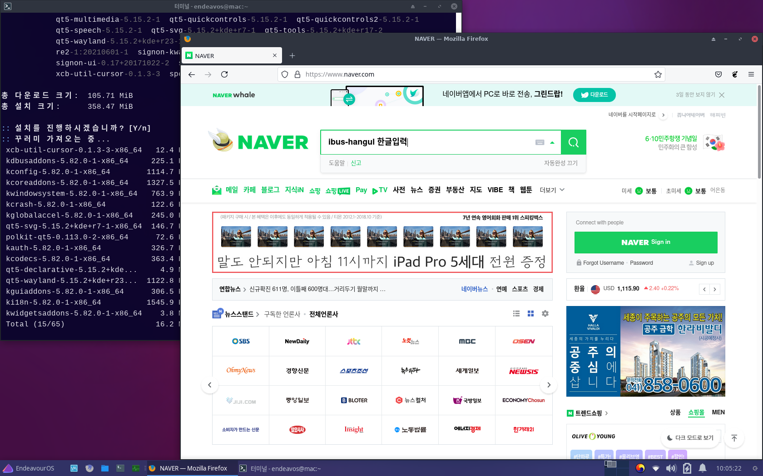Switch Newsstand to grid view
The height and width of the screenshot is (476, 763).
click(x=530, y=314)
